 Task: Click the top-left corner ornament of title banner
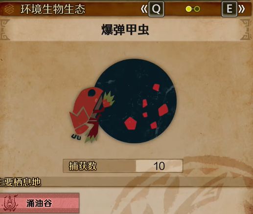5,29
